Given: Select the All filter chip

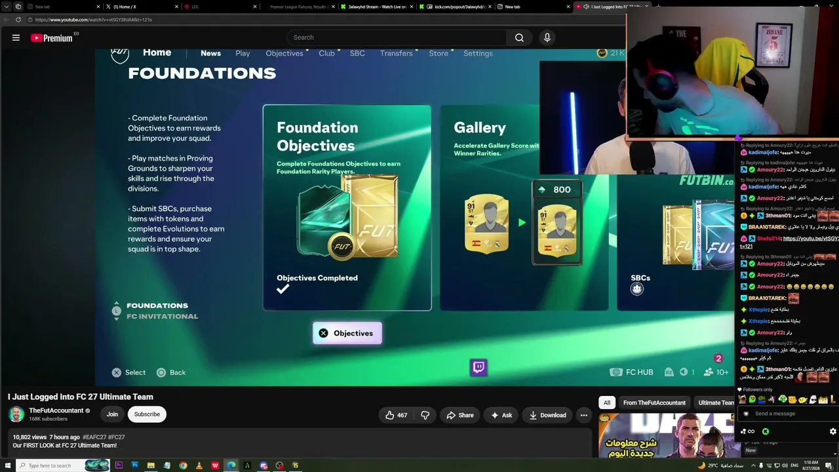Looking at the screenshot, I should pyautogui.click(x=607, y=403).
